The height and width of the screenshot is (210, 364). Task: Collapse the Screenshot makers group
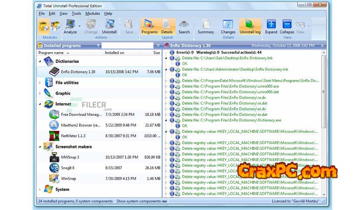40,147
